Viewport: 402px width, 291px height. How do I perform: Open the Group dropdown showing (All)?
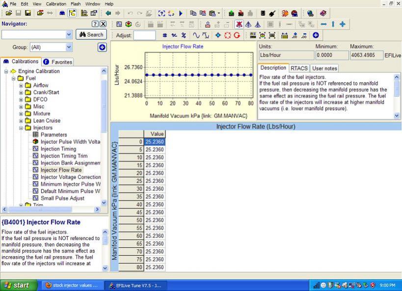pos(69,48)
